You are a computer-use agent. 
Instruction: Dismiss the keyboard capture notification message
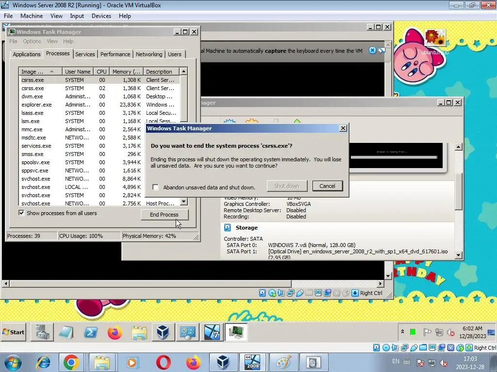tap(372, 50)
